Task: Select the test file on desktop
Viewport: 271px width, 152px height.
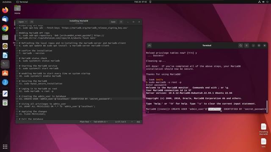Action: click(x=263, y=143)
